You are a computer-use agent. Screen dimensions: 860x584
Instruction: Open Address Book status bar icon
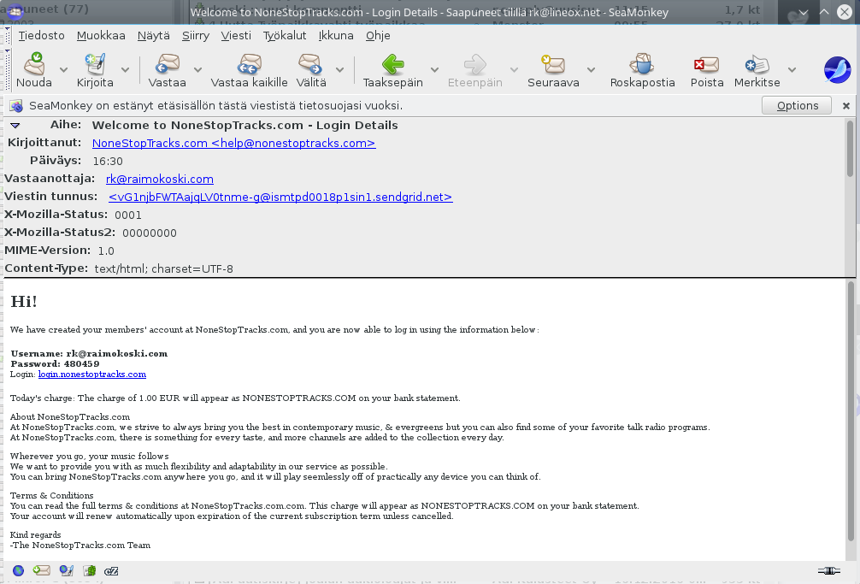(90, 571)
